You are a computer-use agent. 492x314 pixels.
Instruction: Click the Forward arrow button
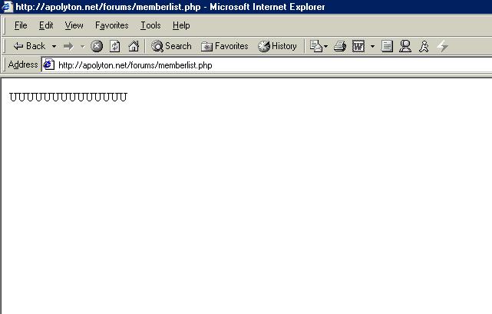(x=68, y=46)
